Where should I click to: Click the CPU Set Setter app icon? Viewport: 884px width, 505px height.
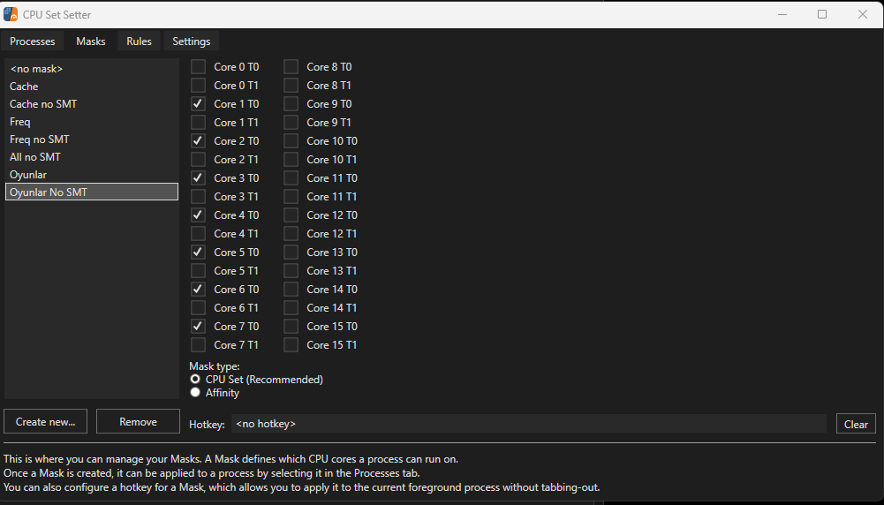click(10, 14)
